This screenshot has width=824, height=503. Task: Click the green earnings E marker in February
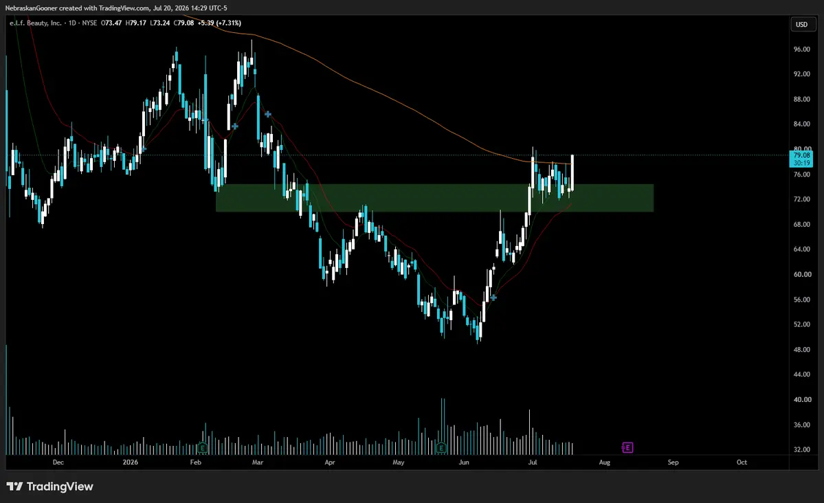[x=202, y=448]
